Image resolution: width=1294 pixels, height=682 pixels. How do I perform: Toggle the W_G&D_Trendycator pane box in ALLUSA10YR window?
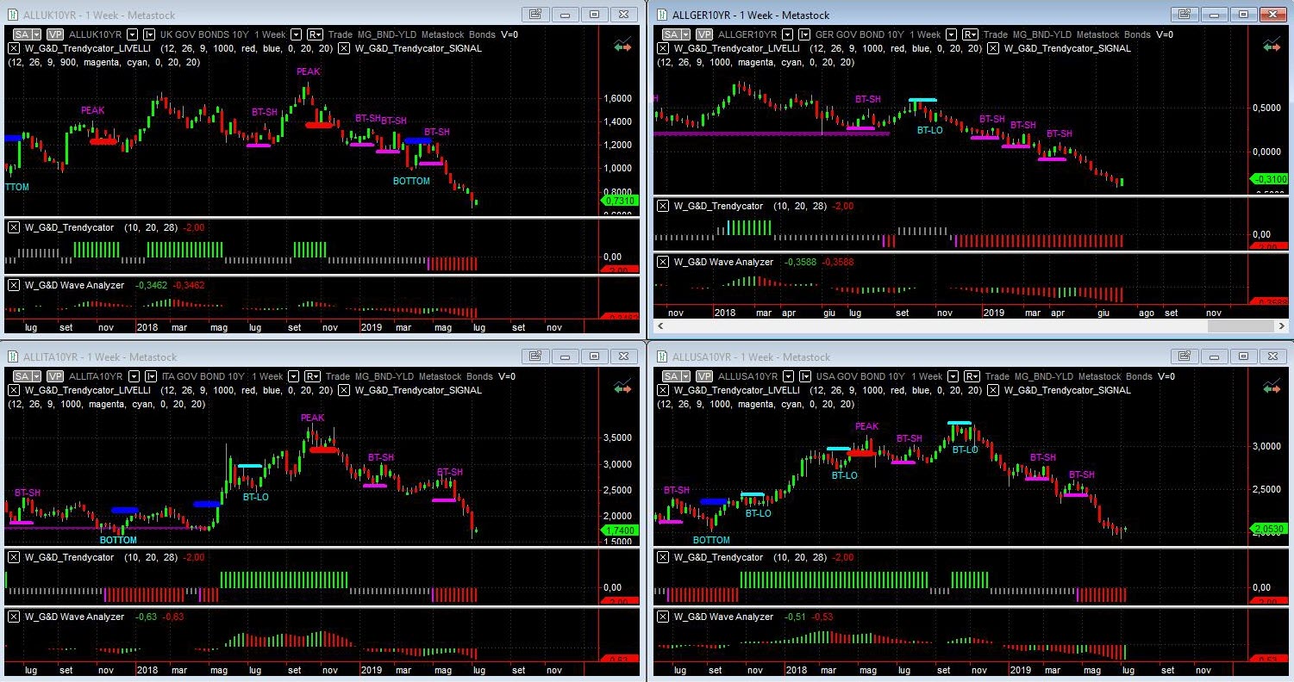663,557
